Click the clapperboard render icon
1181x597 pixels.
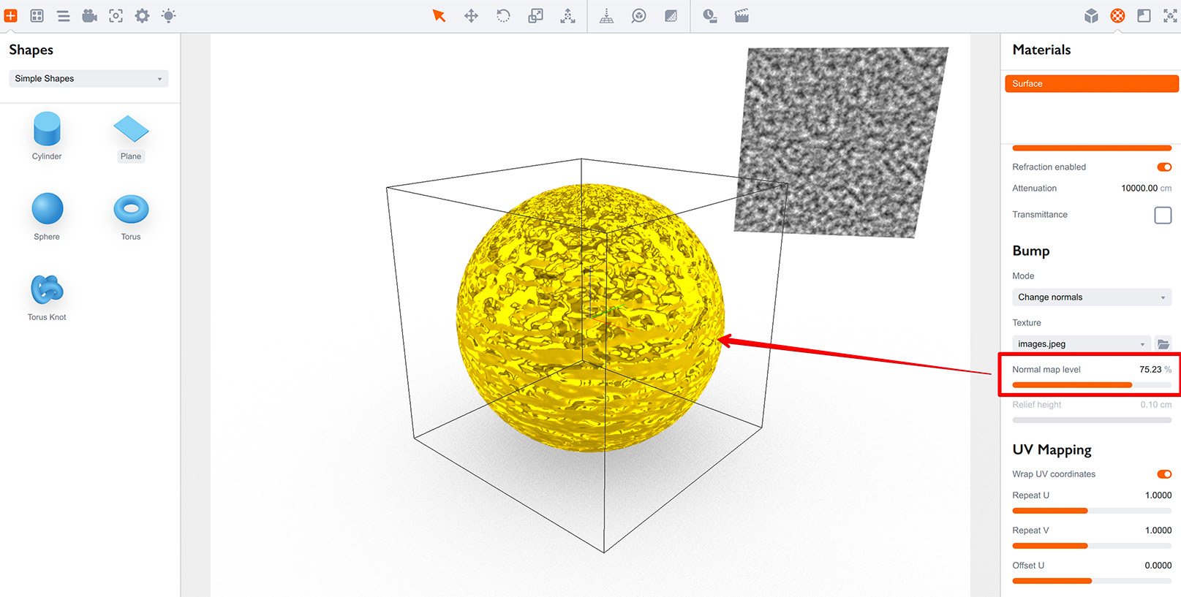tap(742, 15)
